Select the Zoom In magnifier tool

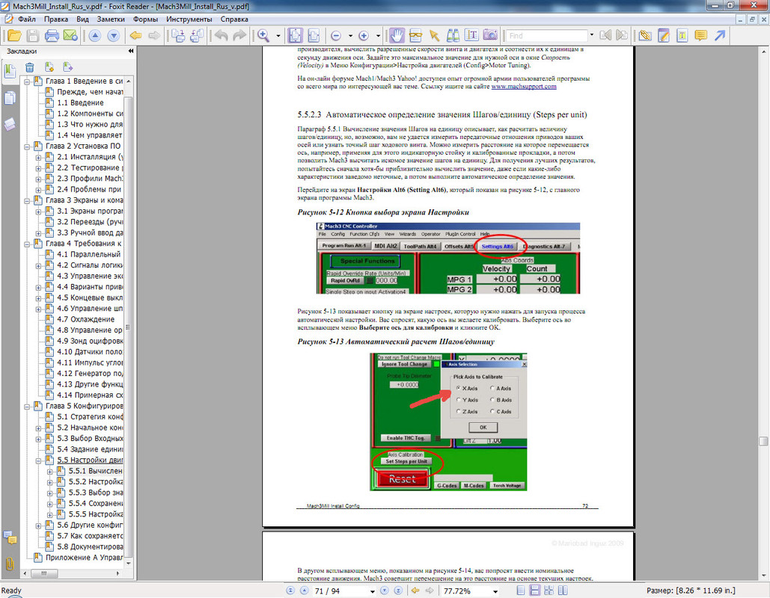click(x=263, y=36)
